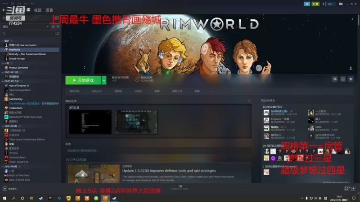Click the blue announcements icon at top
360x202 pixels.
[x=307, y=4]
